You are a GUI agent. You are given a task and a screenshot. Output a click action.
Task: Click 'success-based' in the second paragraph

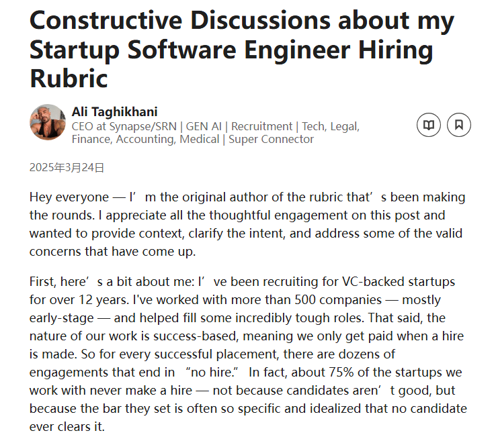[195, 336]
